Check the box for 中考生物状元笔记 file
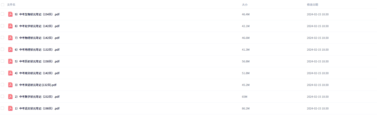This screenshot has width=377, height=122. [x=3, y=14]
